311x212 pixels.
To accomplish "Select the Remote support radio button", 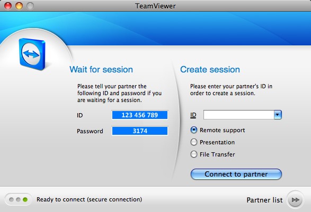I will [194, 130].
